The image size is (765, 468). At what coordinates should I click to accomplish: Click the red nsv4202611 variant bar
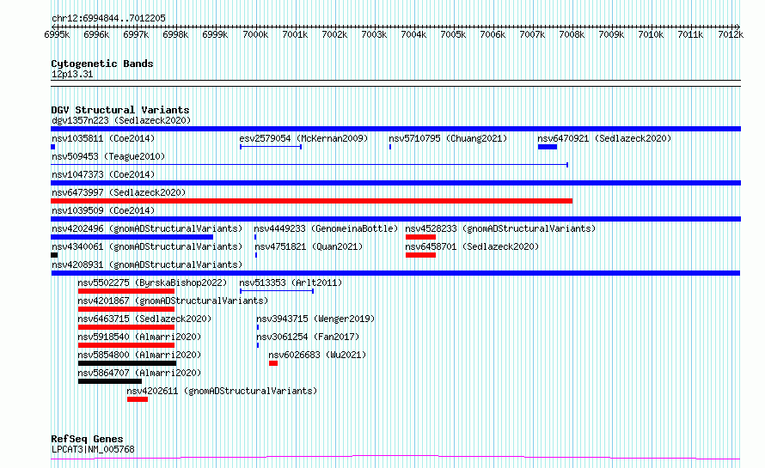pyautogui.click(x=138, y=399)
